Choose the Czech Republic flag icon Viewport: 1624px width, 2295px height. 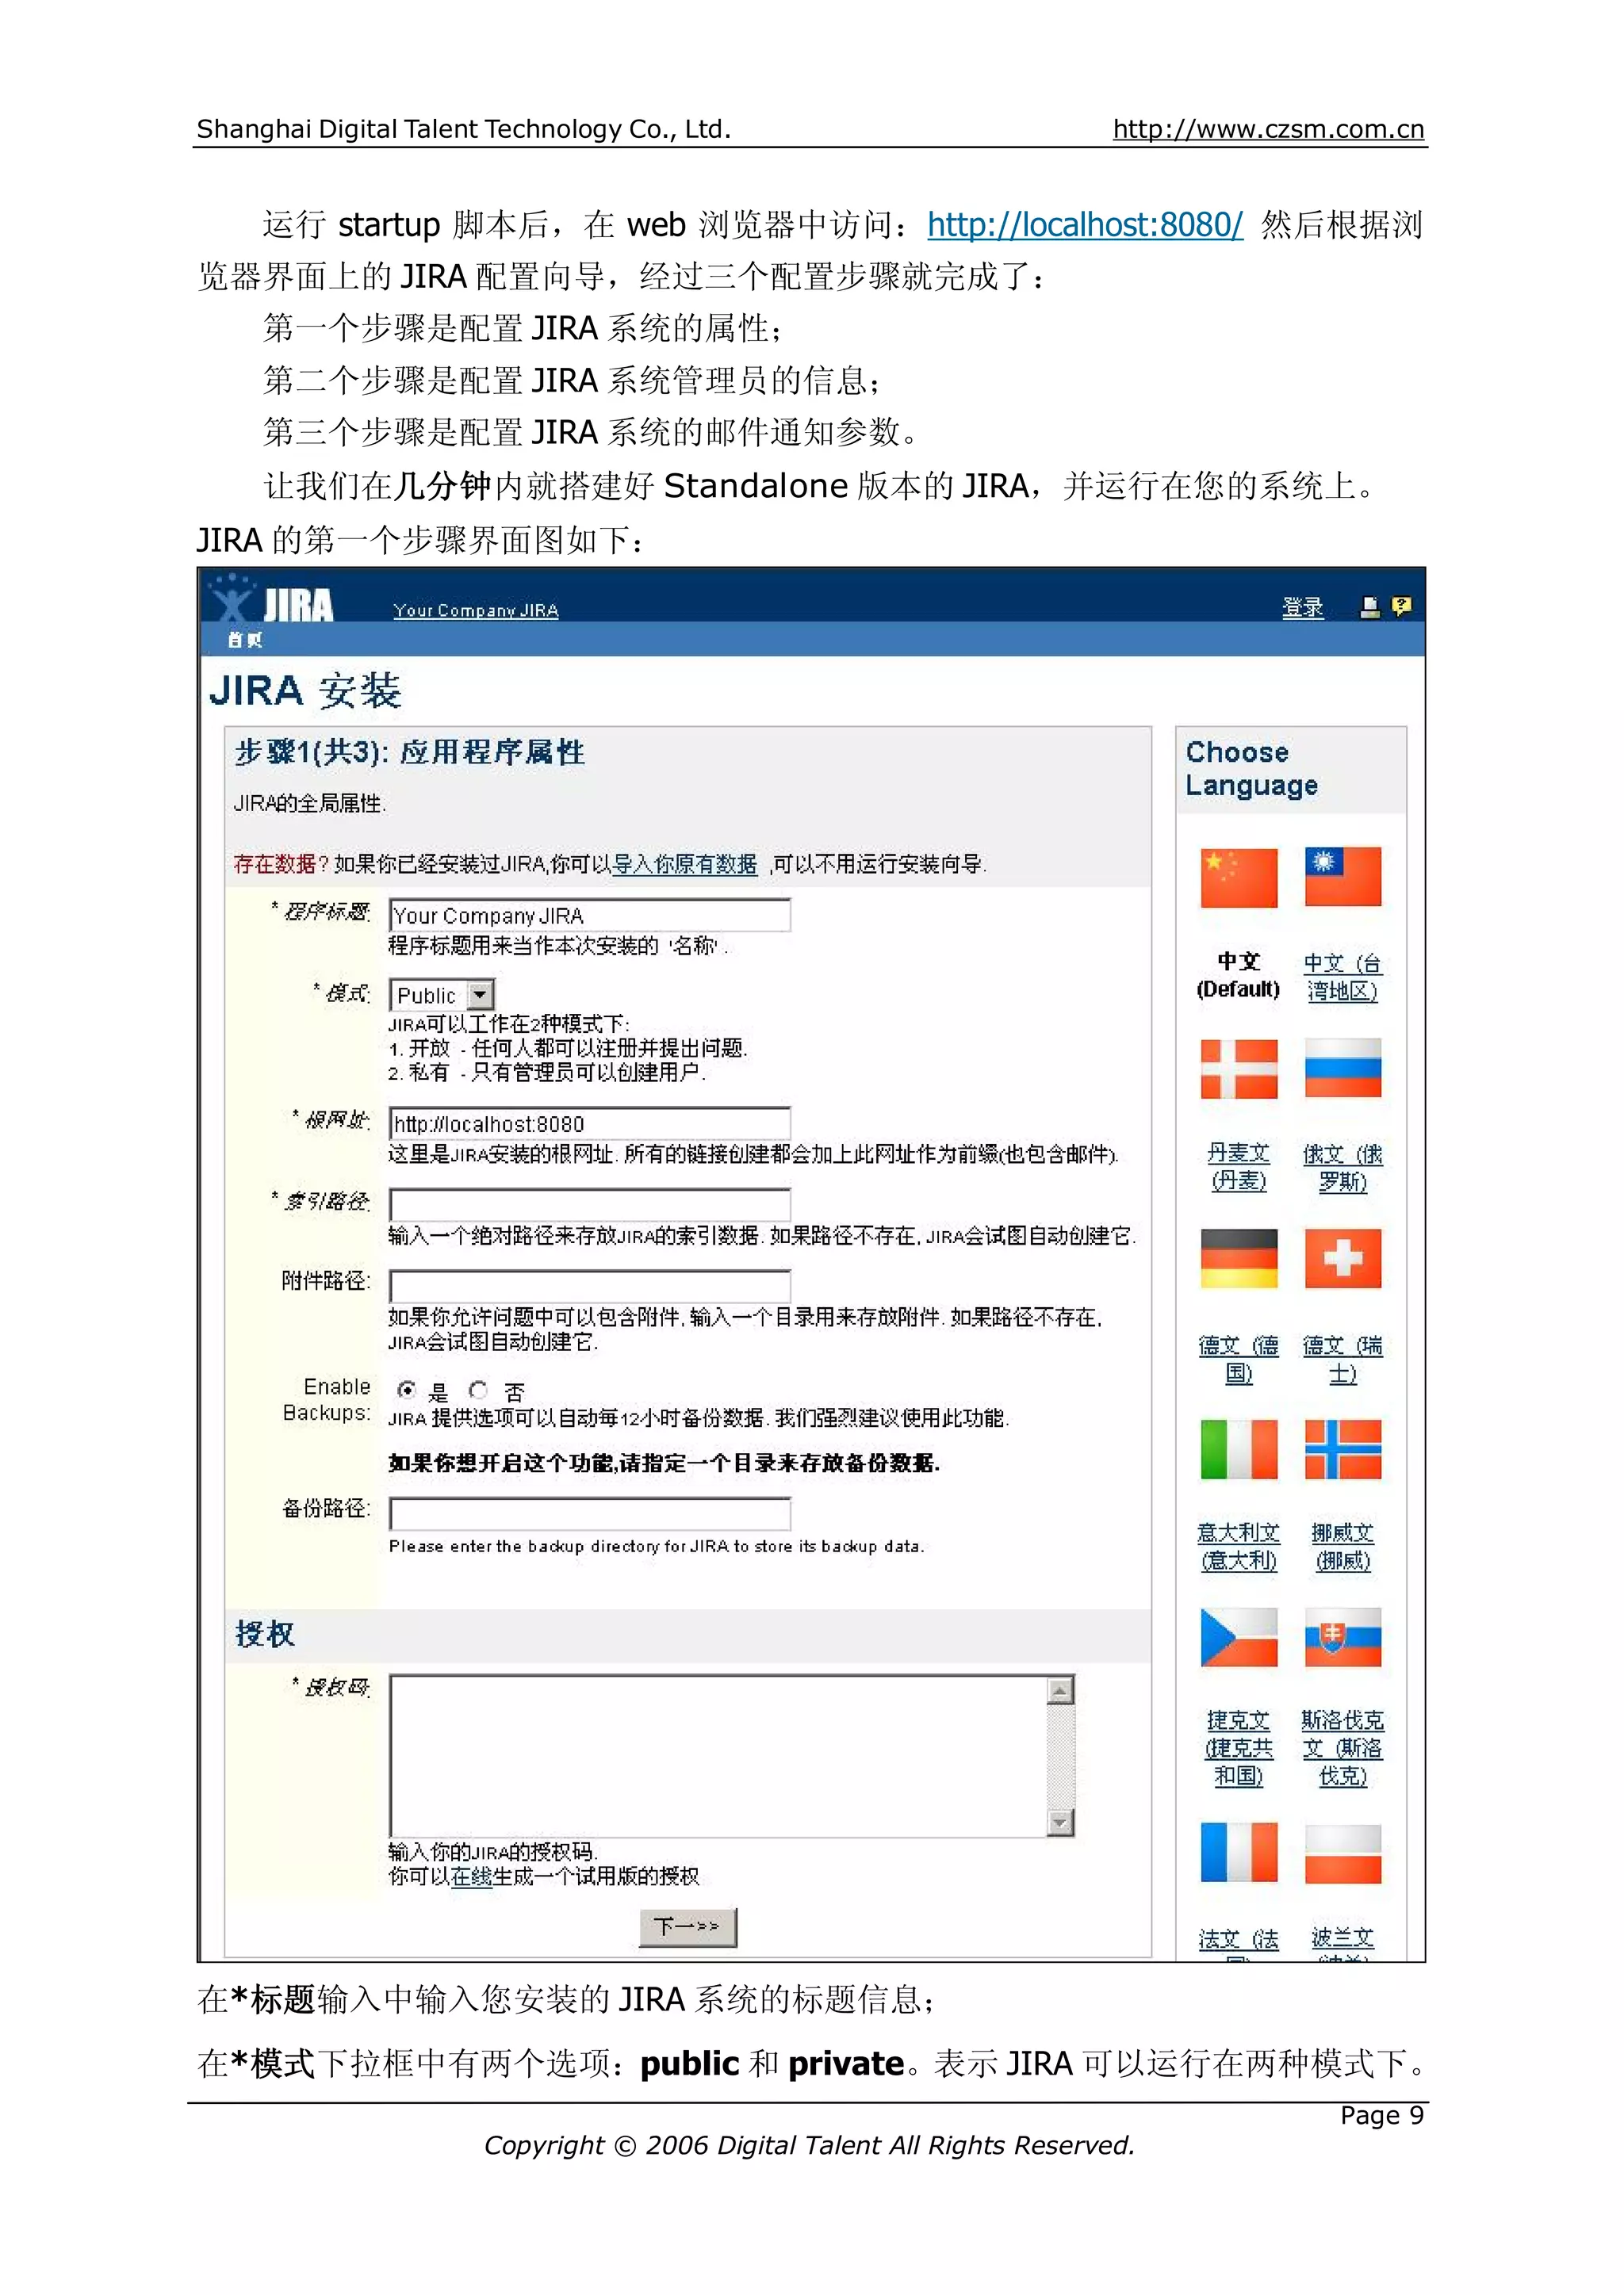[1238, 1637]
